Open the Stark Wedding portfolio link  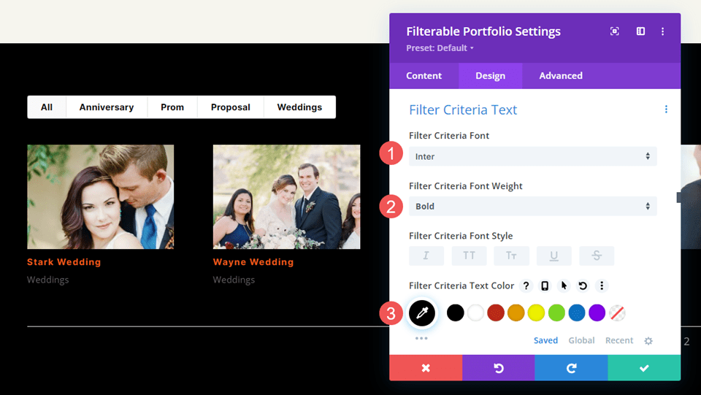pos(64,262)
